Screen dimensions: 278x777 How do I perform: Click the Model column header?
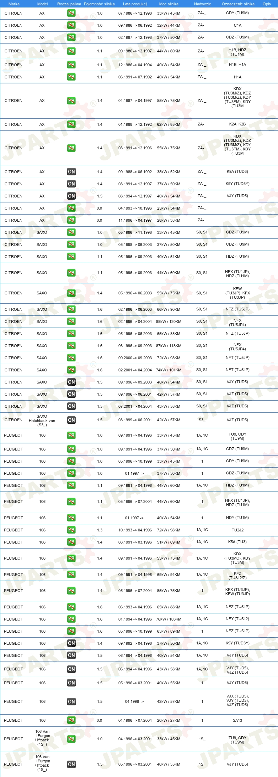[x=42, y=4]
